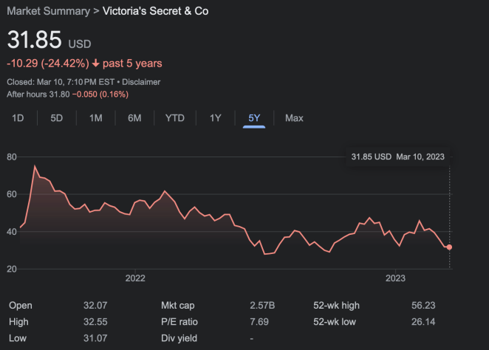Open the Max time range
The height and width of the screenshot is (350, 489).
click(294, 118)
